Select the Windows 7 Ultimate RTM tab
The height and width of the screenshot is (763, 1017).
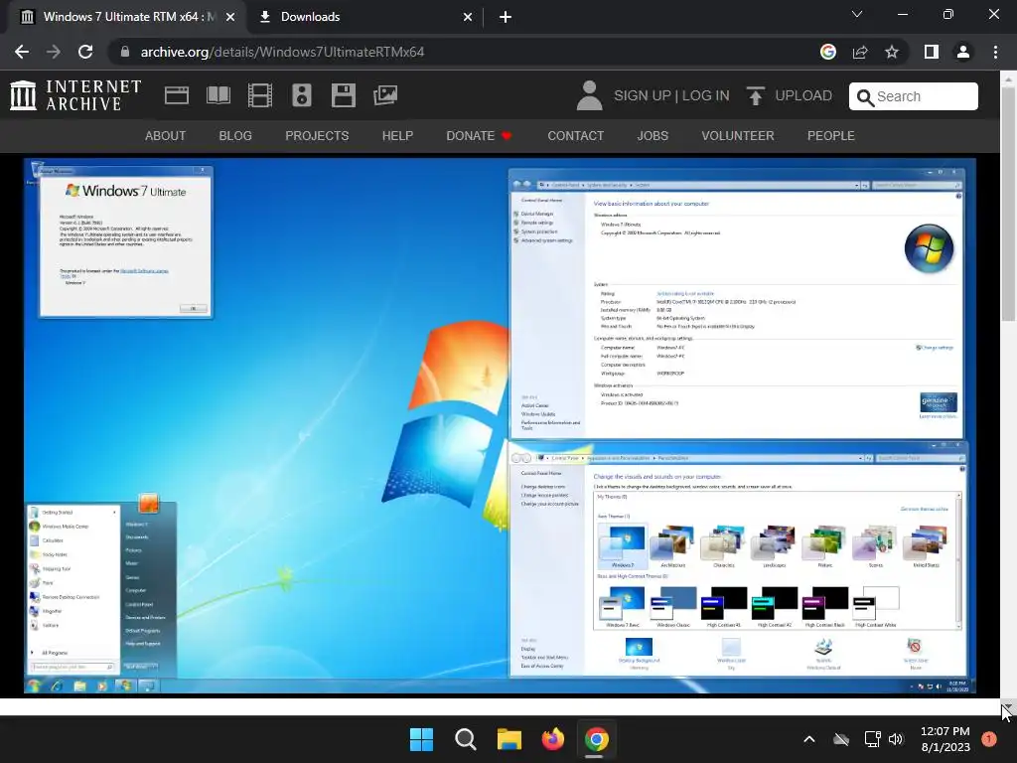[x=128, y=17]
